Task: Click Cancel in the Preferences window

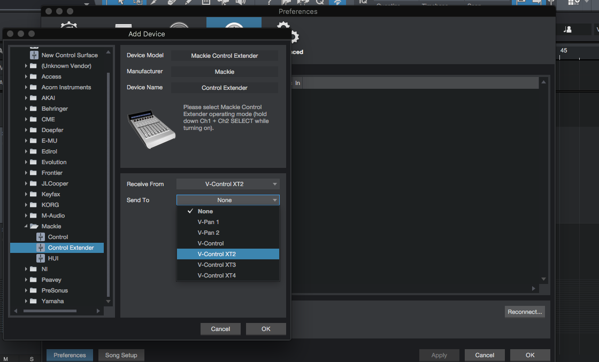Action: pos(485,355)
